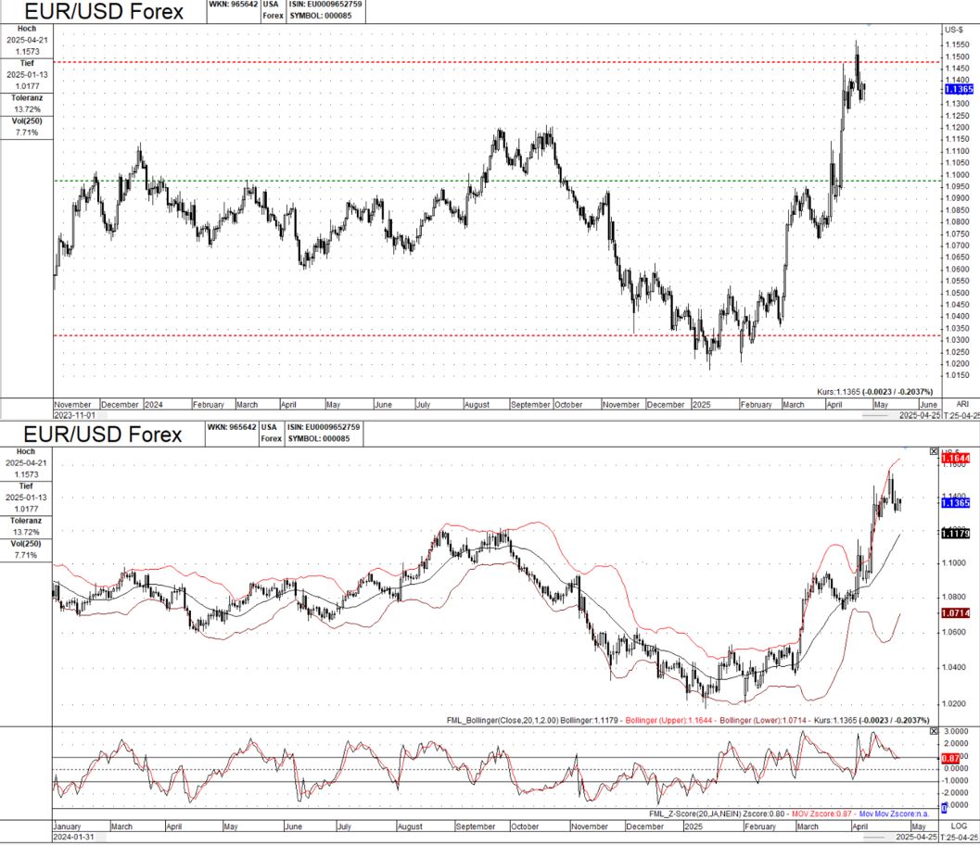Click the Hoch 1.1573 value in lower chart
Screen dimensions: 980x845
pos(26,474)
